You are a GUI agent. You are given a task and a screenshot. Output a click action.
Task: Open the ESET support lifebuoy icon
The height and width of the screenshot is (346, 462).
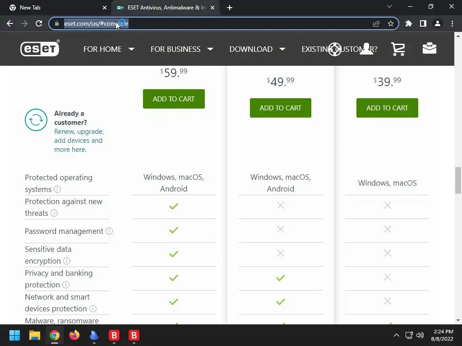(334, 49)
